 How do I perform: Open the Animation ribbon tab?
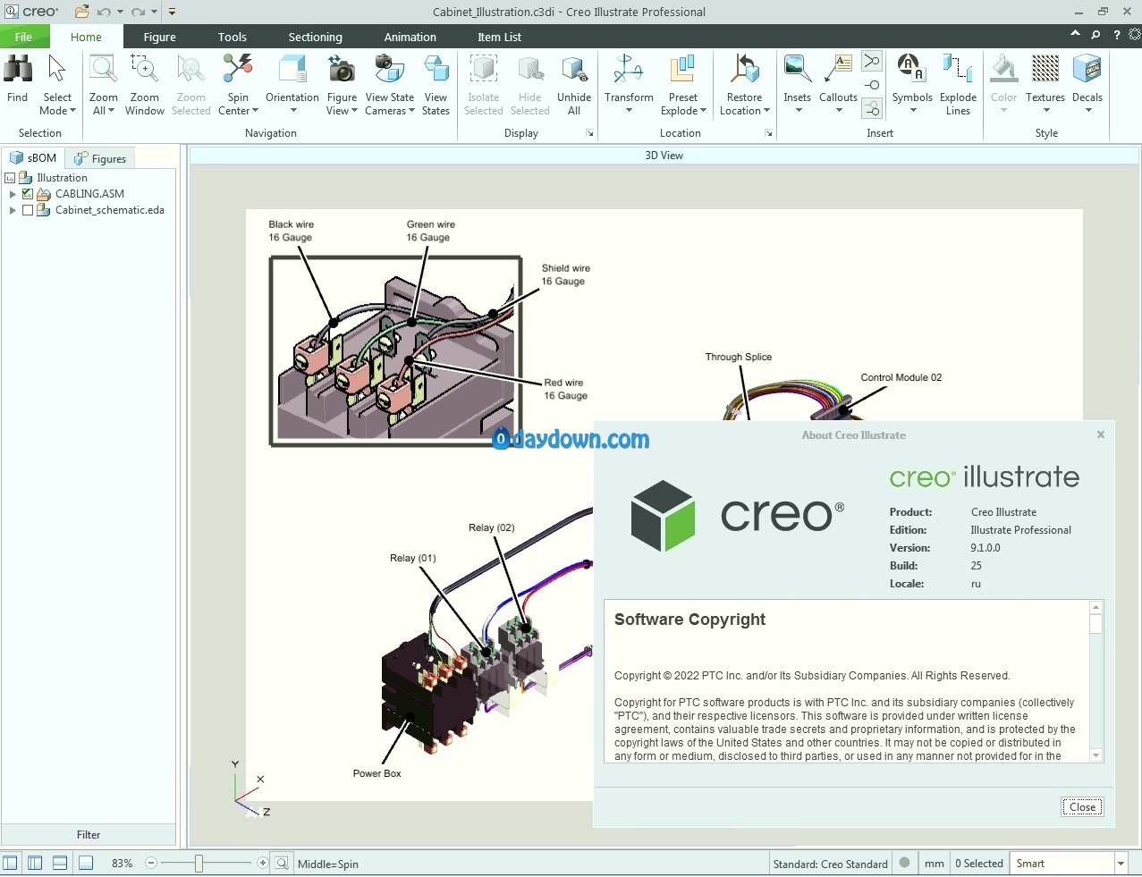[x=410, y=37]
